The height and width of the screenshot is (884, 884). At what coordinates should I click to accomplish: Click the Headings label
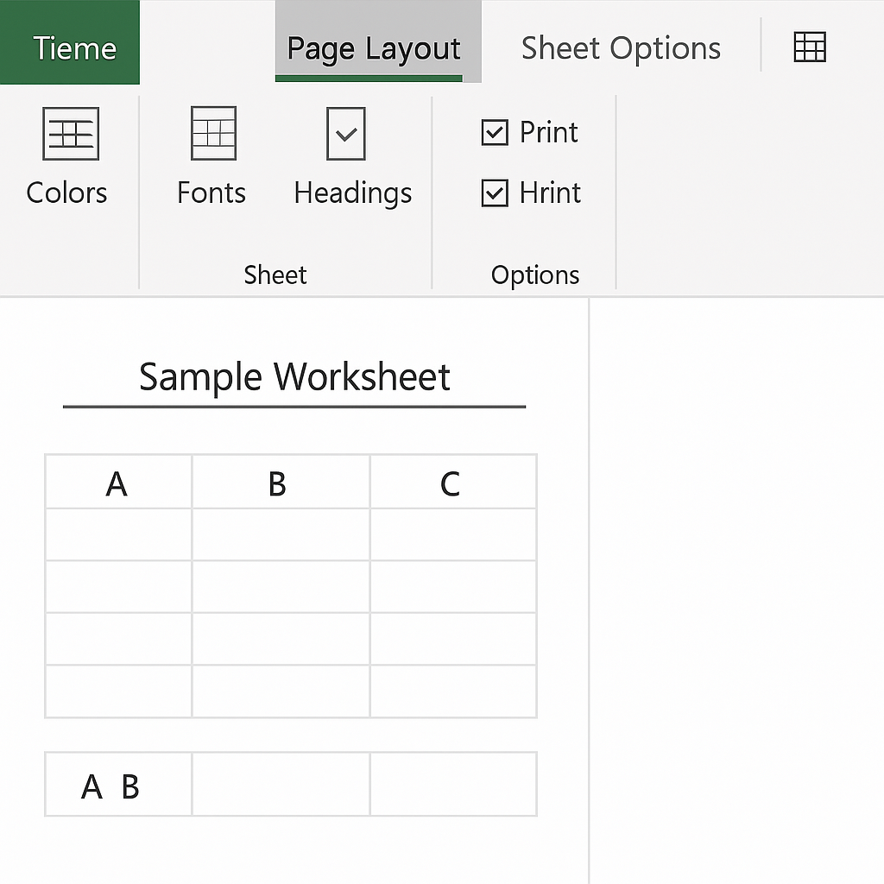coord(353,194)
